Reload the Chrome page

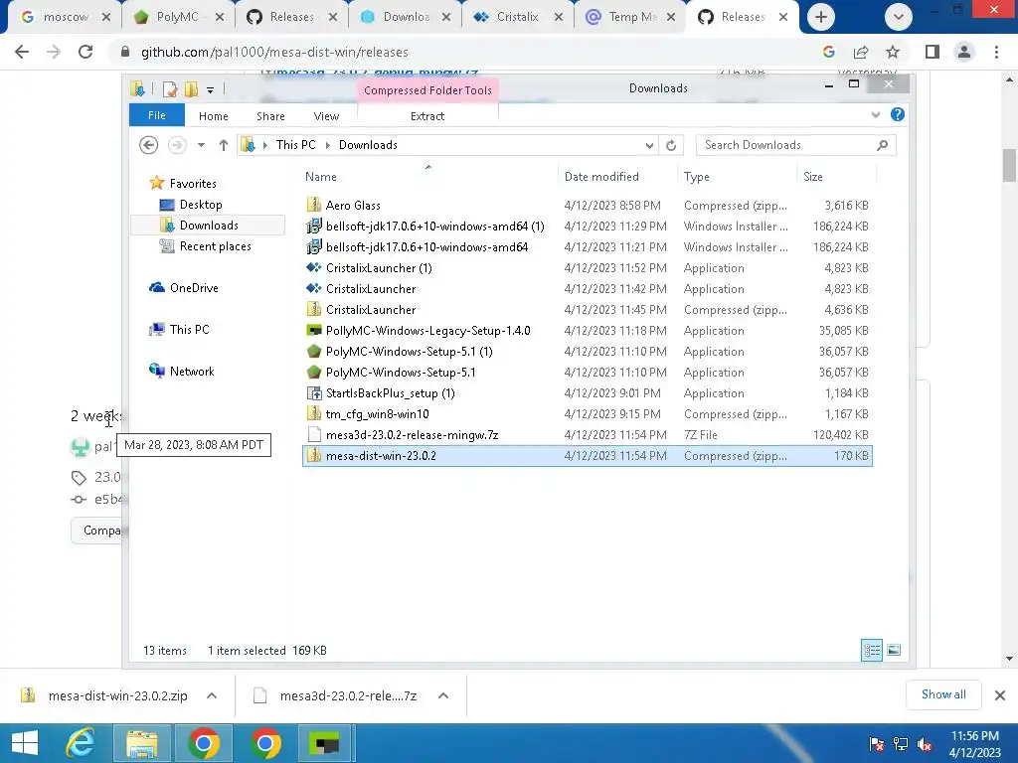click(85, 52)
